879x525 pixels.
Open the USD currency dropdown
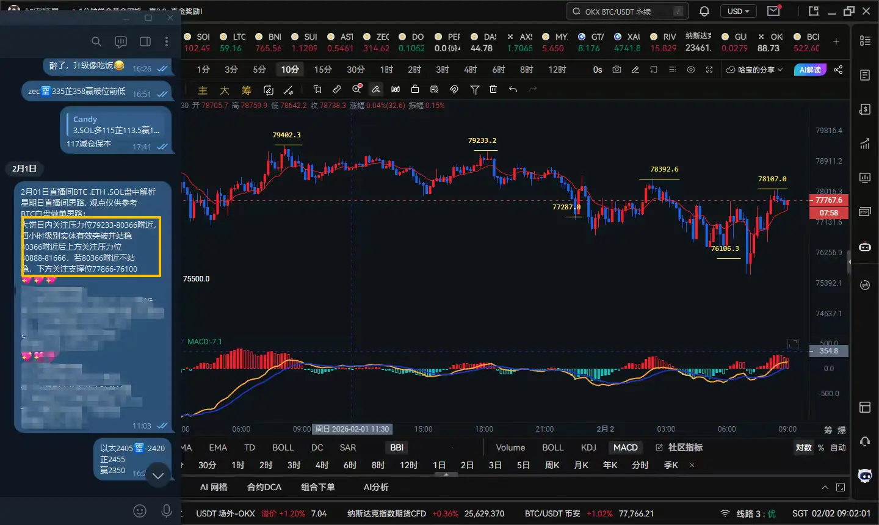click(x=738, y=12)
